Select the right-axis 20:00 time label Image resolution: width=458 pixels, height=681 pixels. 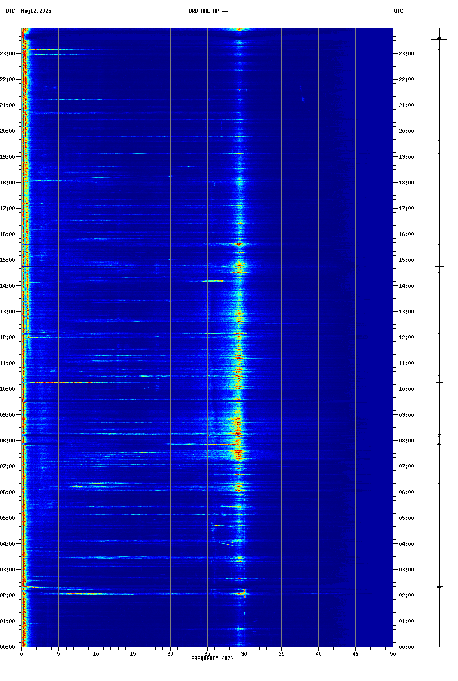point(406,131)
